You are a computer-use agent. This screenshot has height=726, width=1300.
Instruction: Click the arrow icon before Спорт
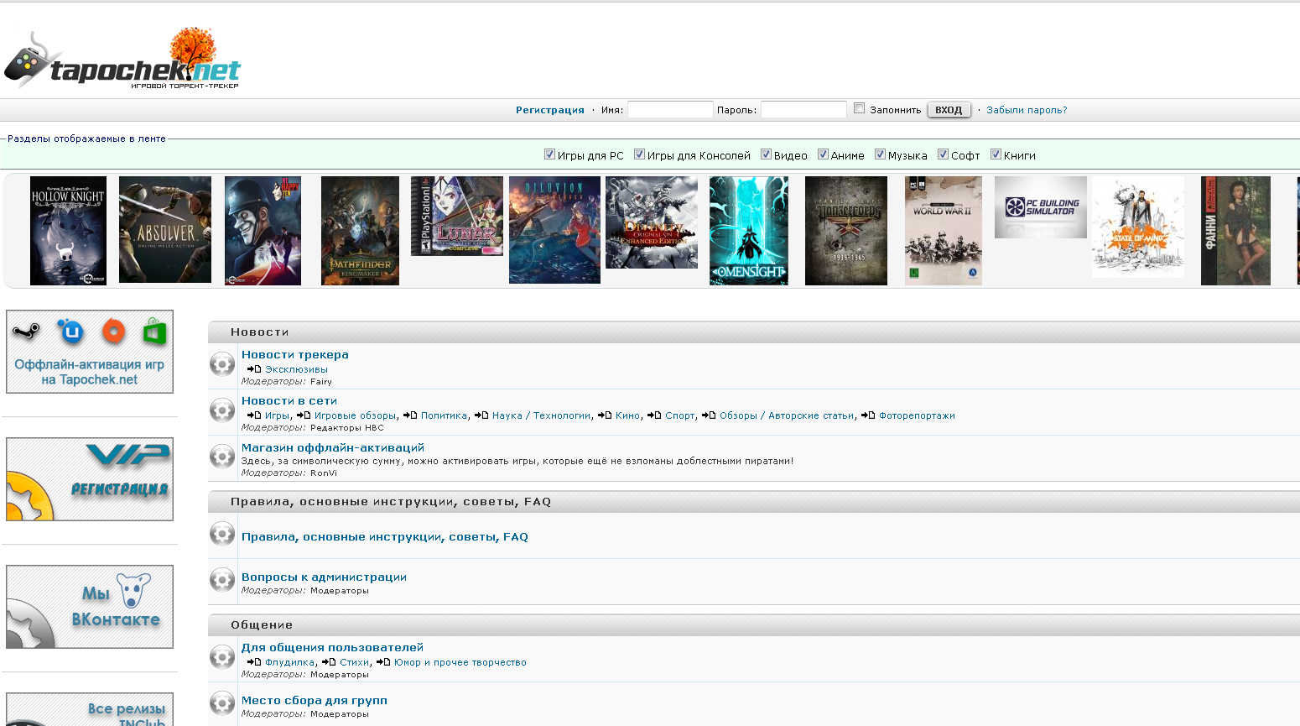(x=654, y=415)
